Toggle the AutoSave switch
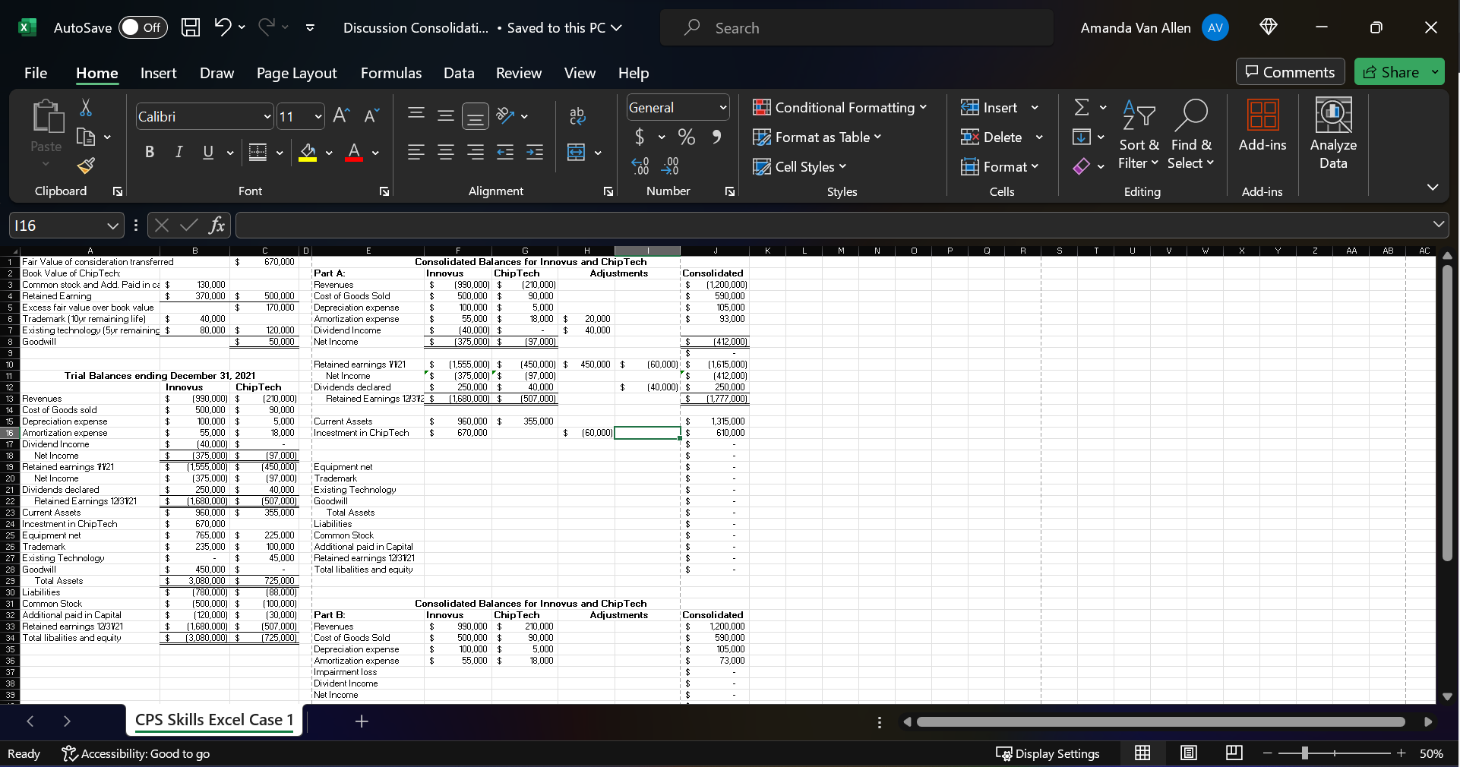 142,28
